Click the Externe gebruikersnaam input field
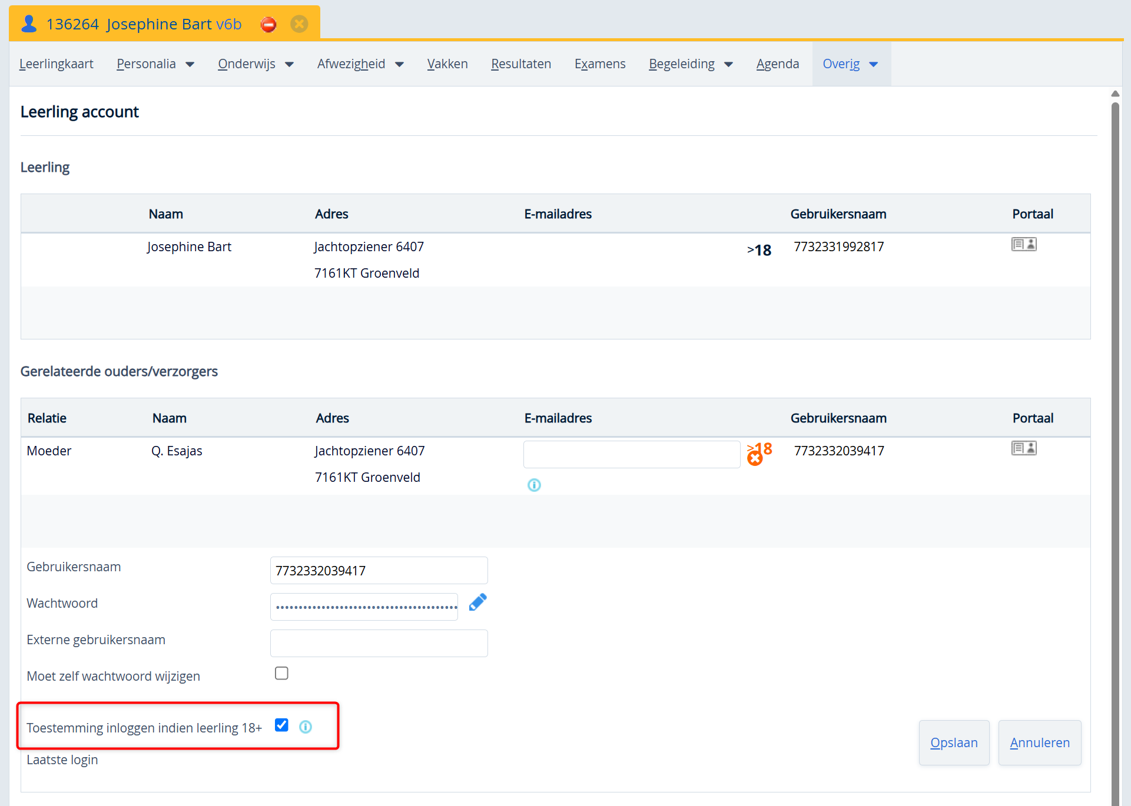The width and height of the screenshot is (1131, 806). 379,643
